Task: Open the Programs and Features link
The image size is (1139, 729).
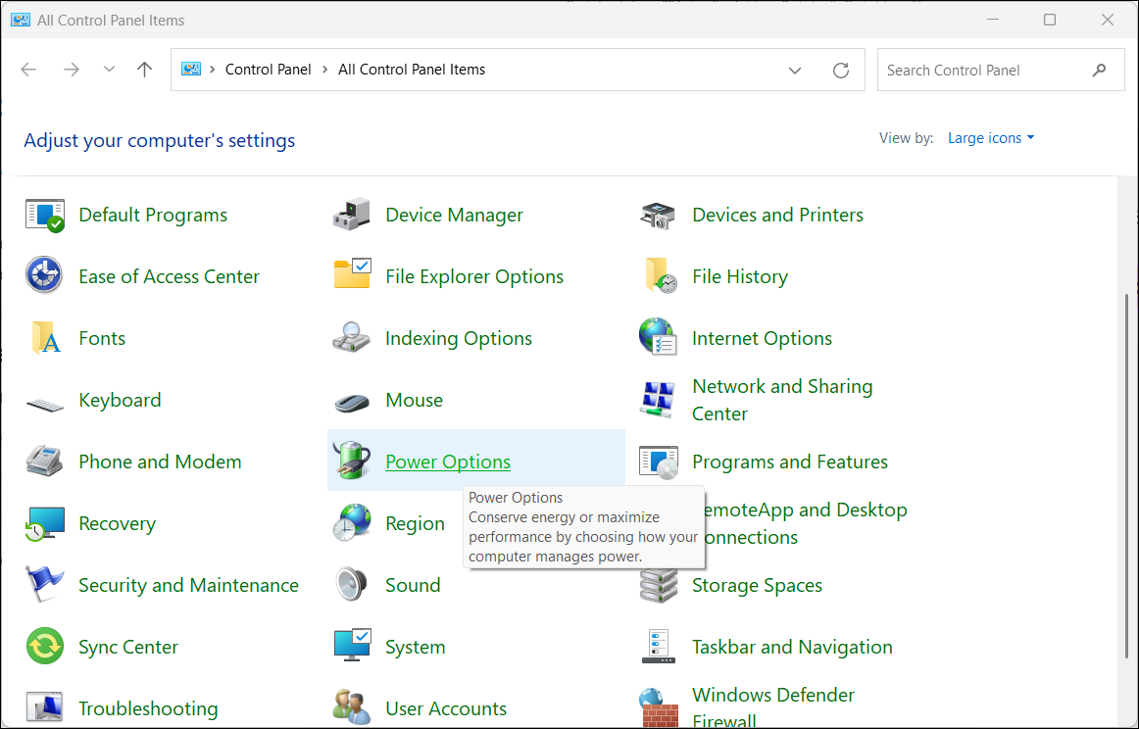Action: click(789, 462)
